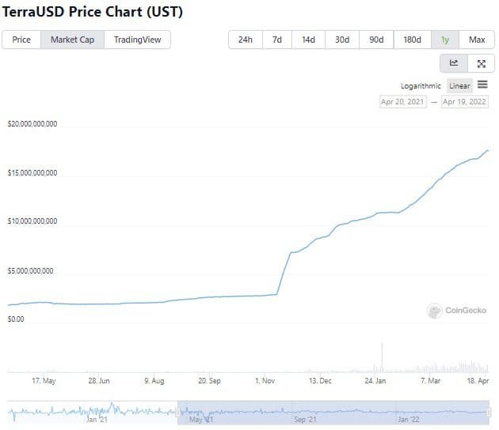The image size is (499, 430).
Task: Click the line chart view icon
Action: pyautogui.click(x=454, y=63)
